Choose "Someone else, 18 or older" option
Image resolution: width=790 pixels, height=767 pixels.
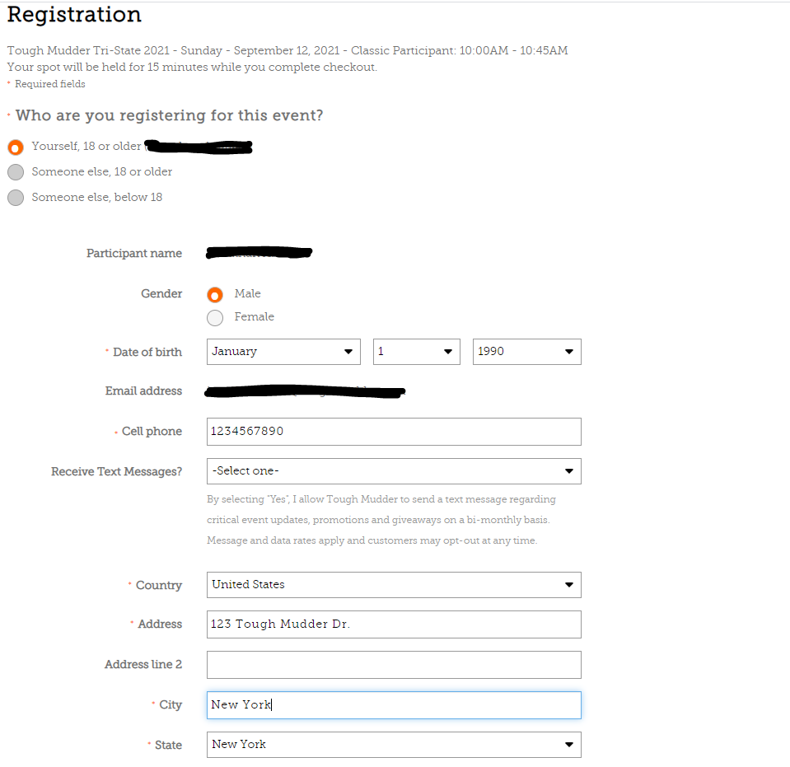pyautogui.click(x=16, y=172)
